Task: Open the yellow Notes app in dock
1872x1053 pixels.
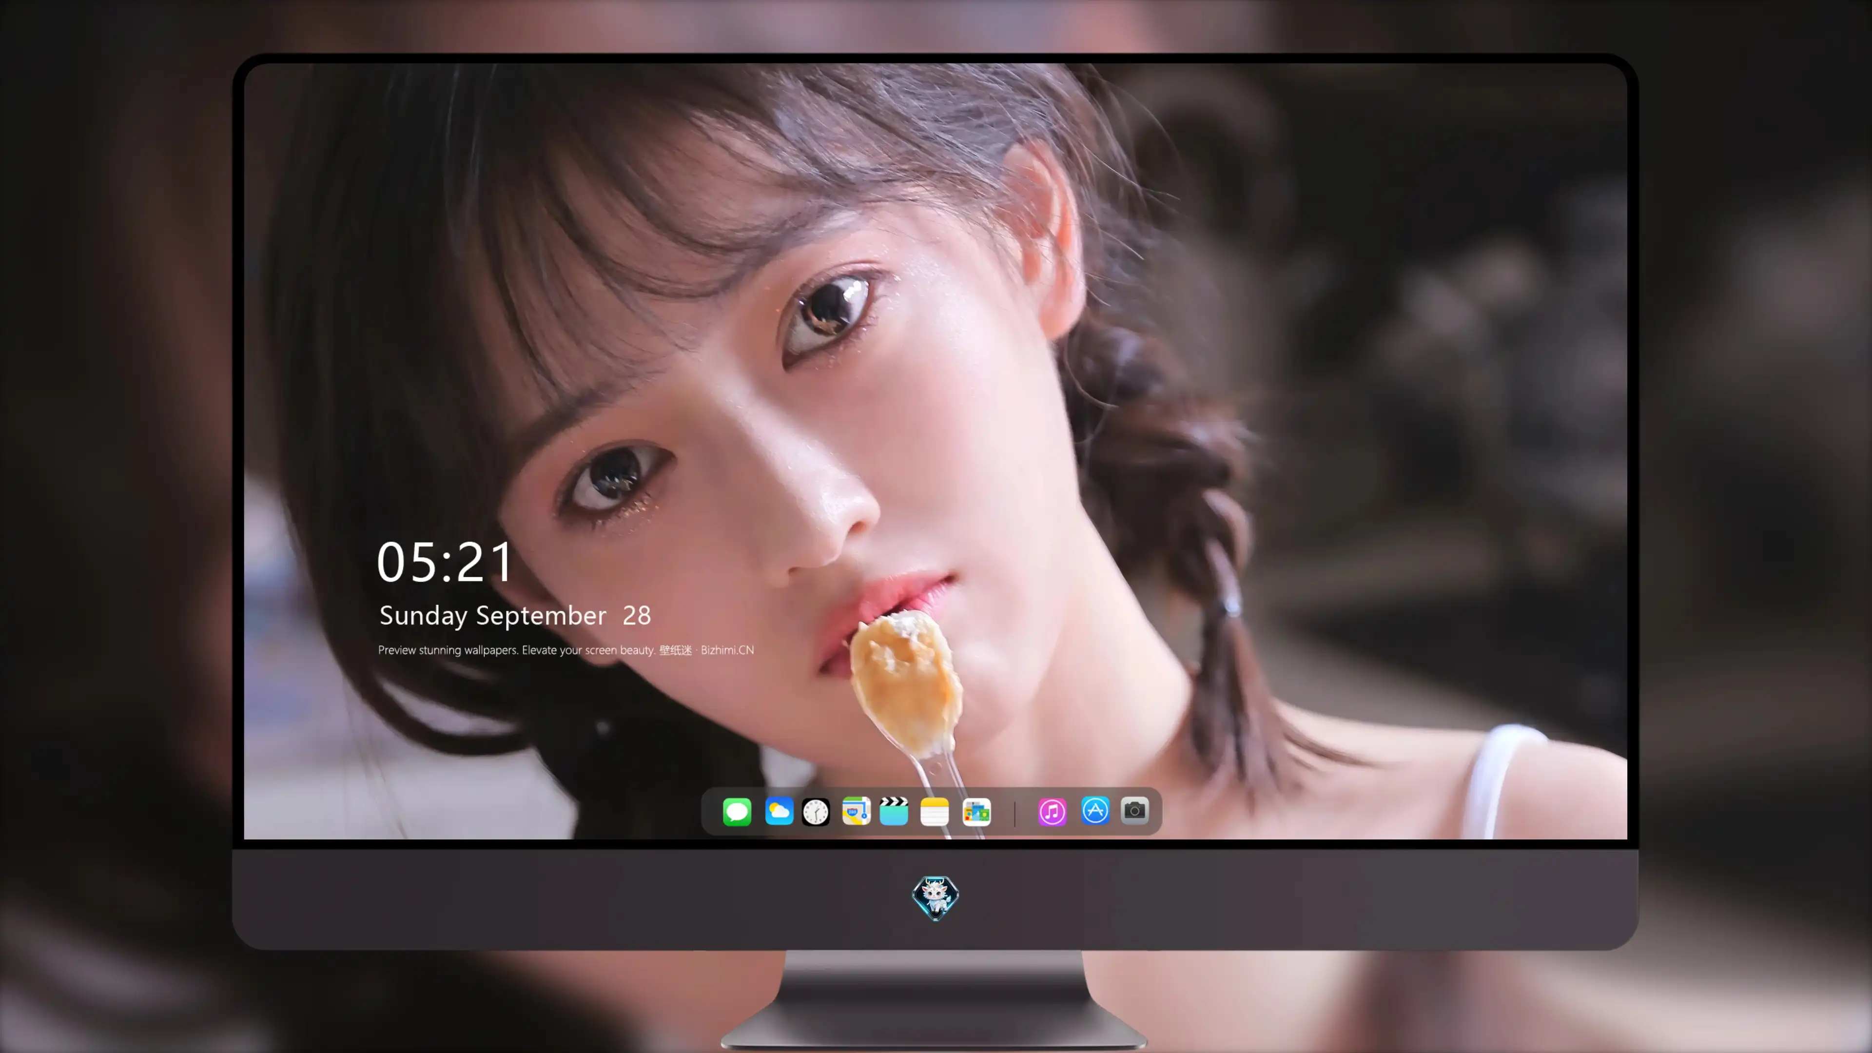Action: tap(935, 812)
